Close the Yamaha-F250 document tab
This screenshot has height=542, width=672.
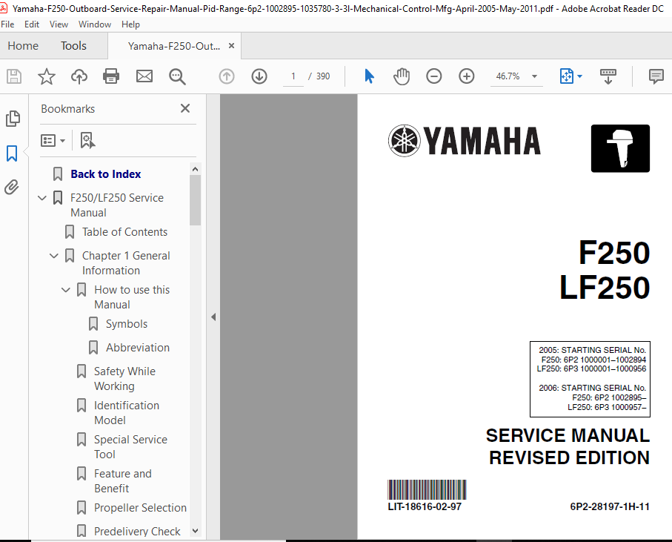coord(231,45)
